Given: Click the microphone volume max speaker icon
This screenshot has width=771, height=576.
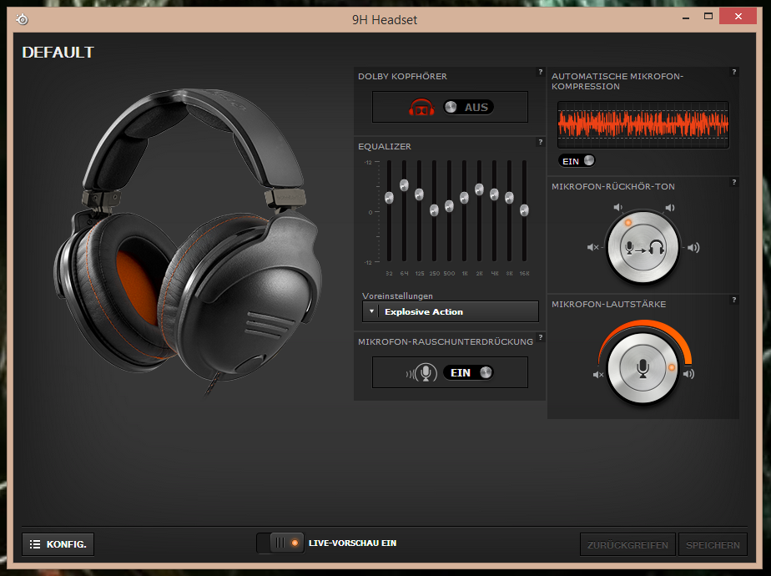Looking at the screenshot, I should 688,374.
